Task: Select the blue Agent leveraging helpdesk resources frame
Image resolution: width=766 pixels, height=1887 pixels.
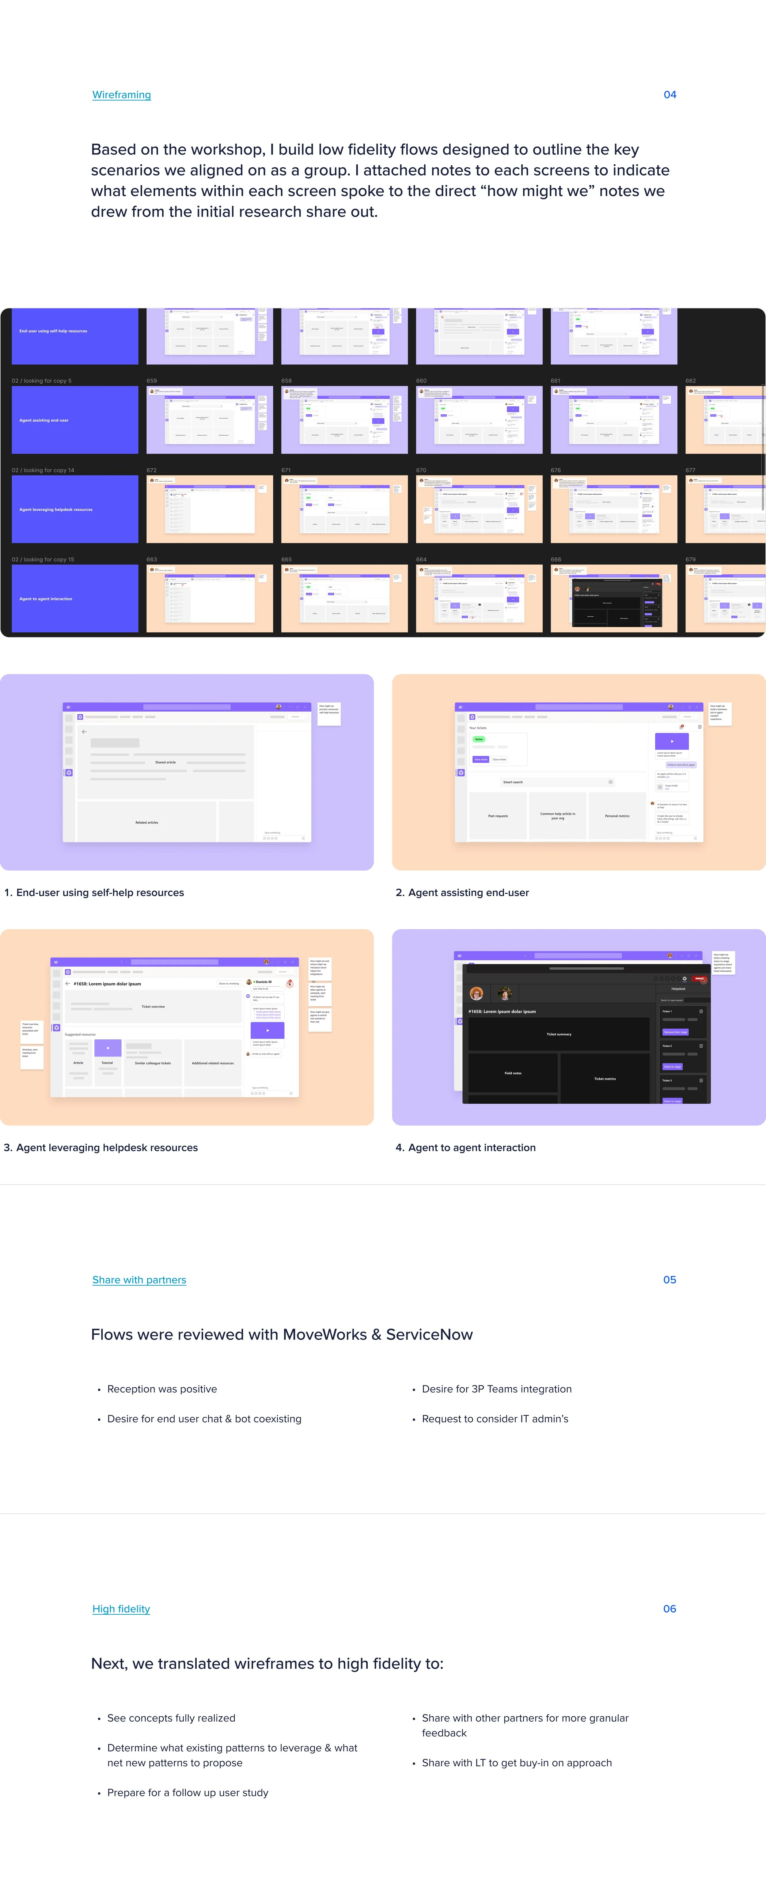Action: 75,509
